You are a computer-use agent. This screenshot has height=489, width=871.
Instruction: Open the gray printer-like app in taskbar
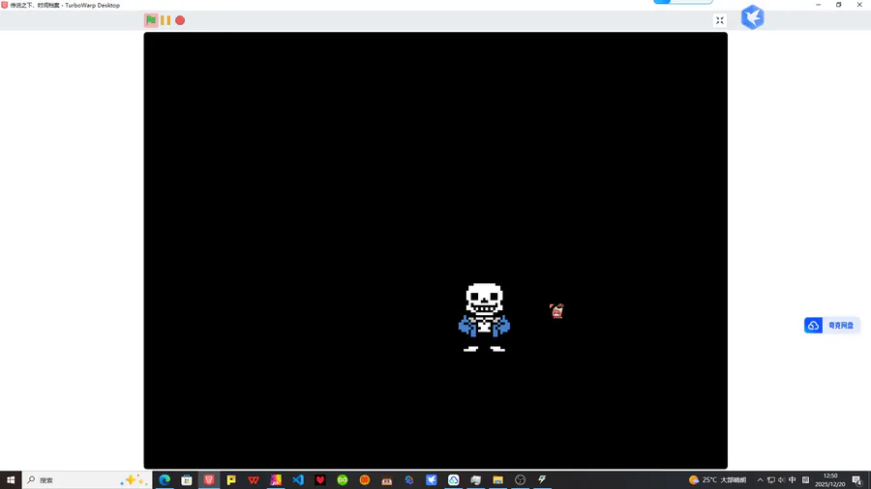tap(475, 479)
